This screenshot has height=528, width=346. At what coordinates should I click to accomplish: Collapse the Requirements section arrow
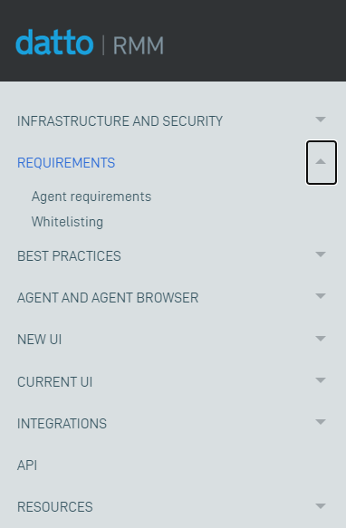pyautogui.click(x=321, y=163)
